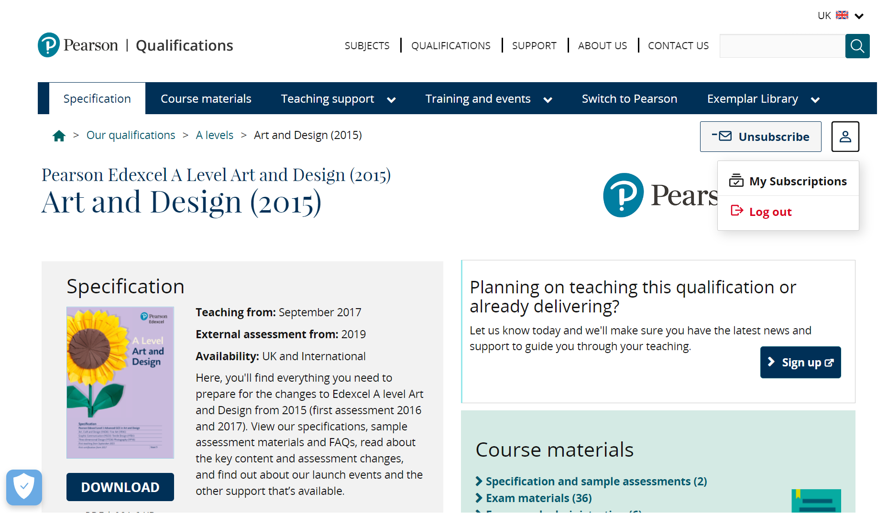Screen dimensions: 888x525
Task: Click the magnifying glass search button
Action: [857, 46]
